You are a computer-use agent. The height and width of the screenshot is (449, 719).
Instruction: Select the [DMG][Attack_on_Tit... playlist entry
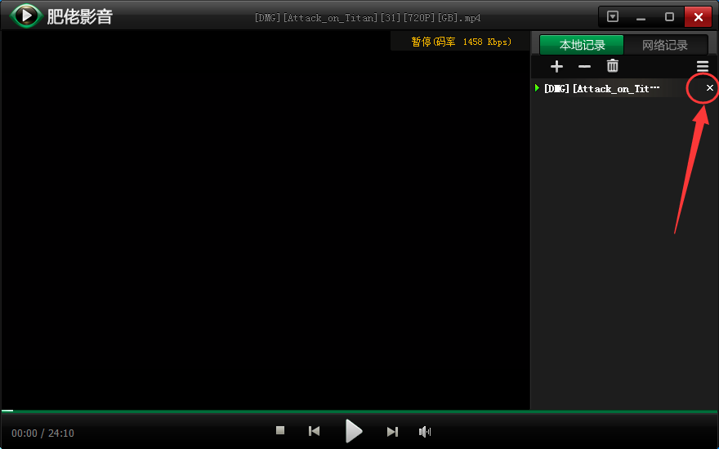pos(624,88)
